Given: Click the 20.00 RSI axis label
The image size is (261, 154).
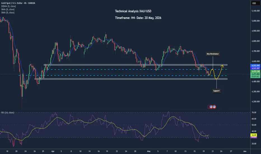Looking at the screenshot, I should click(254, 144).
